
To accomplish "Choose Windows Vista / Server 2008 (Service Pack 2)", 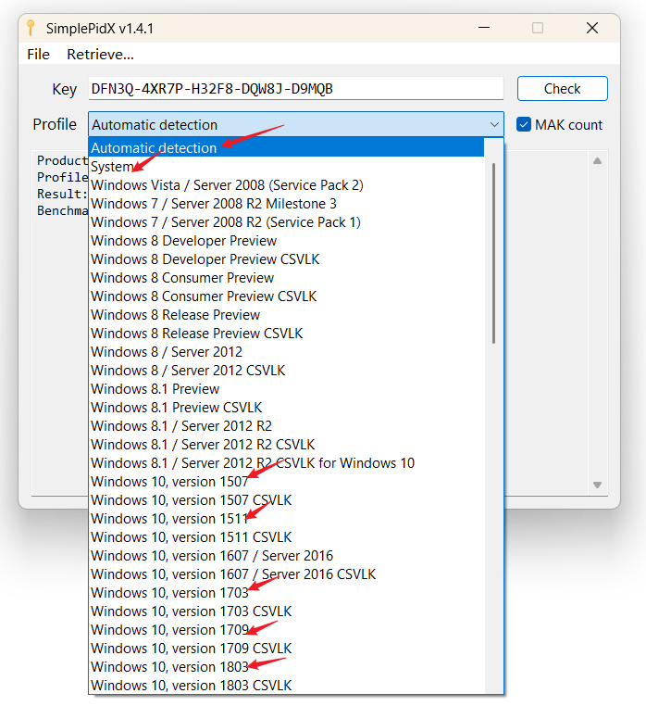I will (x=286, y=184).
